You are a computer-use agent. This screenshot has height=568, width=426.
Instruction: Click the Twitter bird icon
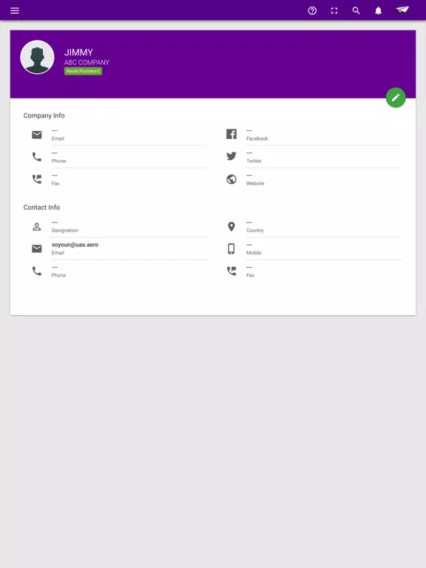[231, 156]
